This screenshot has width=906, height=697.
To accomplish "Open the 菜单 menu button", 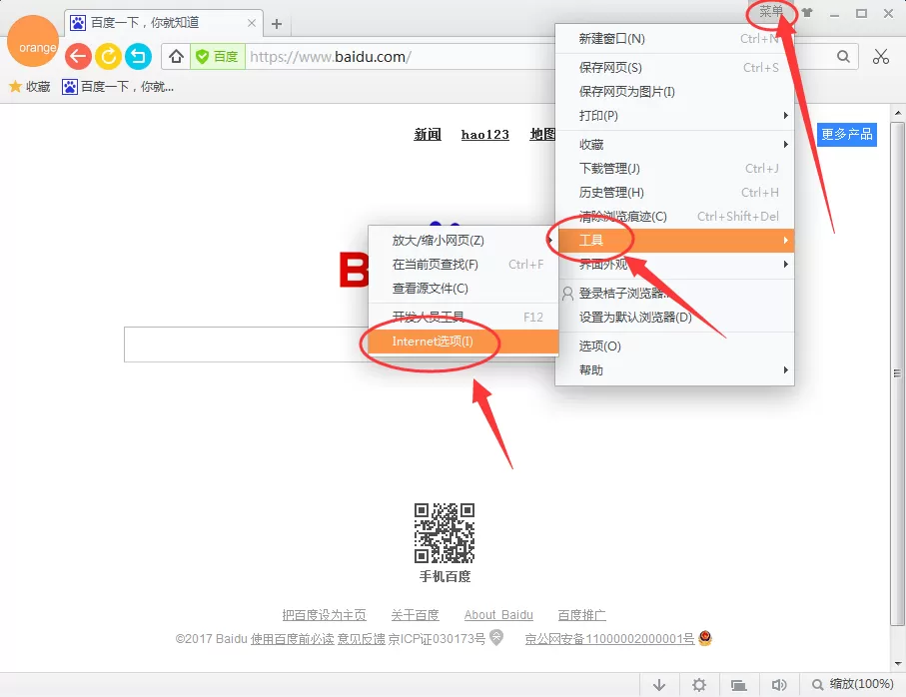I will (771, 12).
